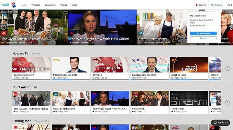This screenshot has width=233, height=130.
Task: Click star icon on Jack and Jill card
Action: click(x=133, y=112)
